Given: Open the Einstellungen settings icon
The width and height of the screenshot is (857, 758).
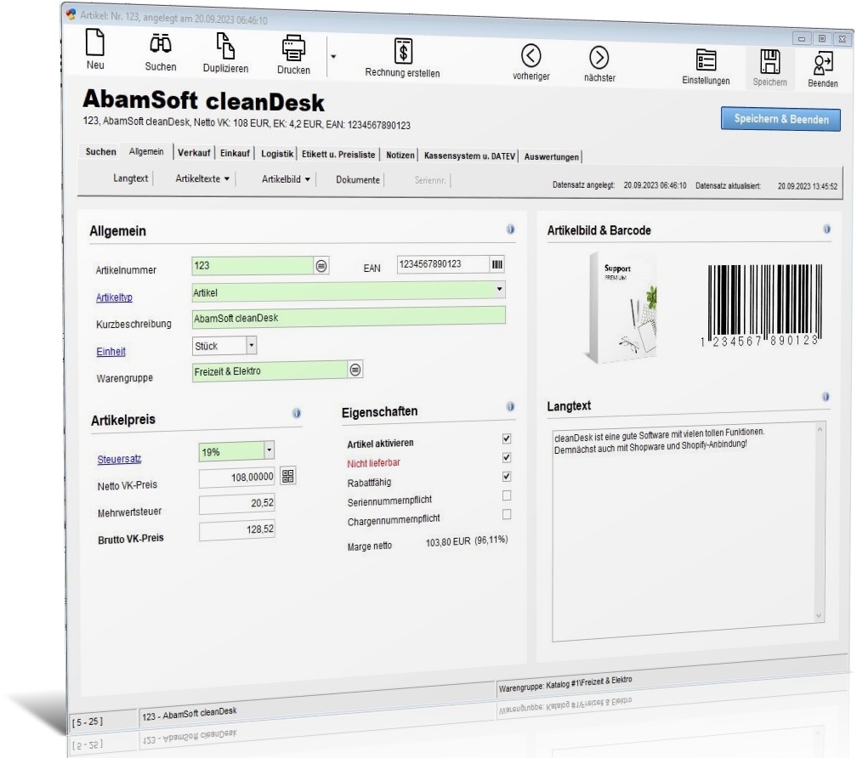Looking at the screenshot, I should [706, 60].
